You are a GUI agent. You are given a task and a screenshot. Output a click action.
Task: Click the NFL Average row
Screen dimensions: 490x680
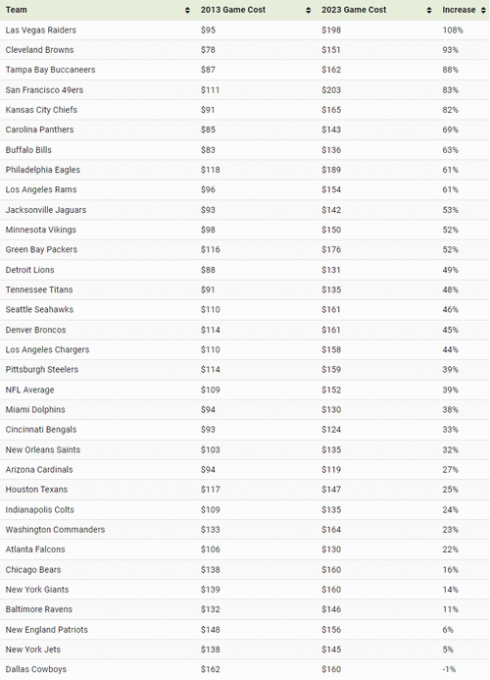coord(245,390)
